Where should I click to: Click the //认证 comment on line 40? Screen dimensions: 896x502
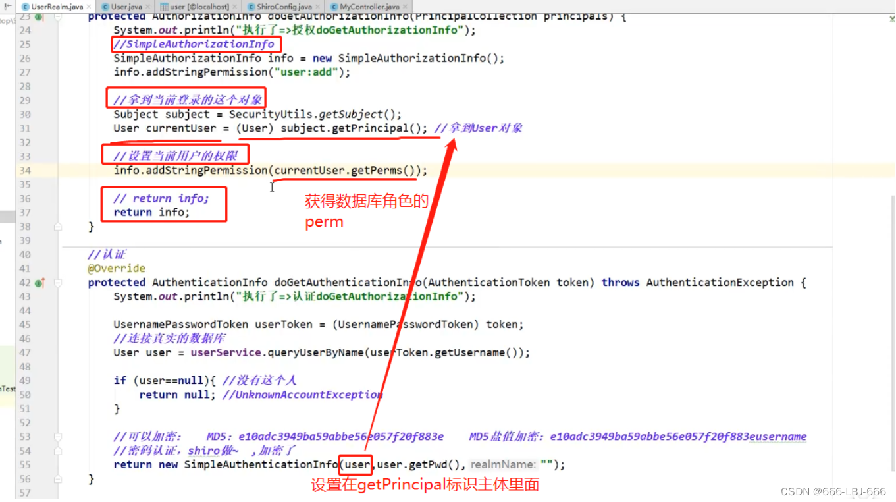point(107,254)
